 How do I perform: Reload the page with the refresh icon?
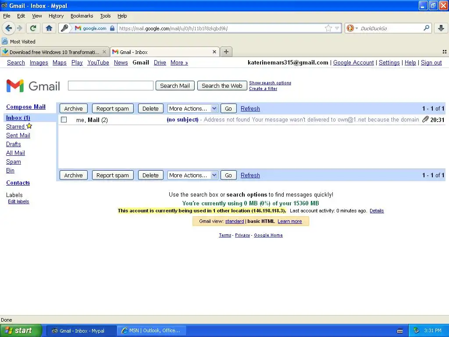33,28
